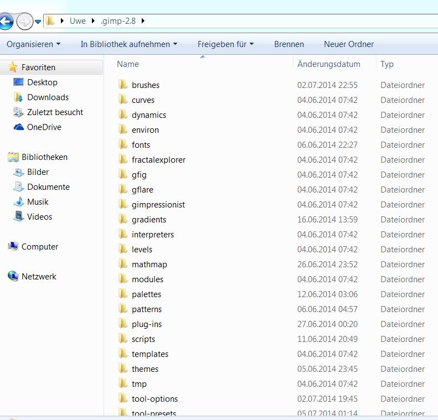Screen dimensions: 438x420
Task: Click the OneDrive cloud icon
Action: (19, 127)
